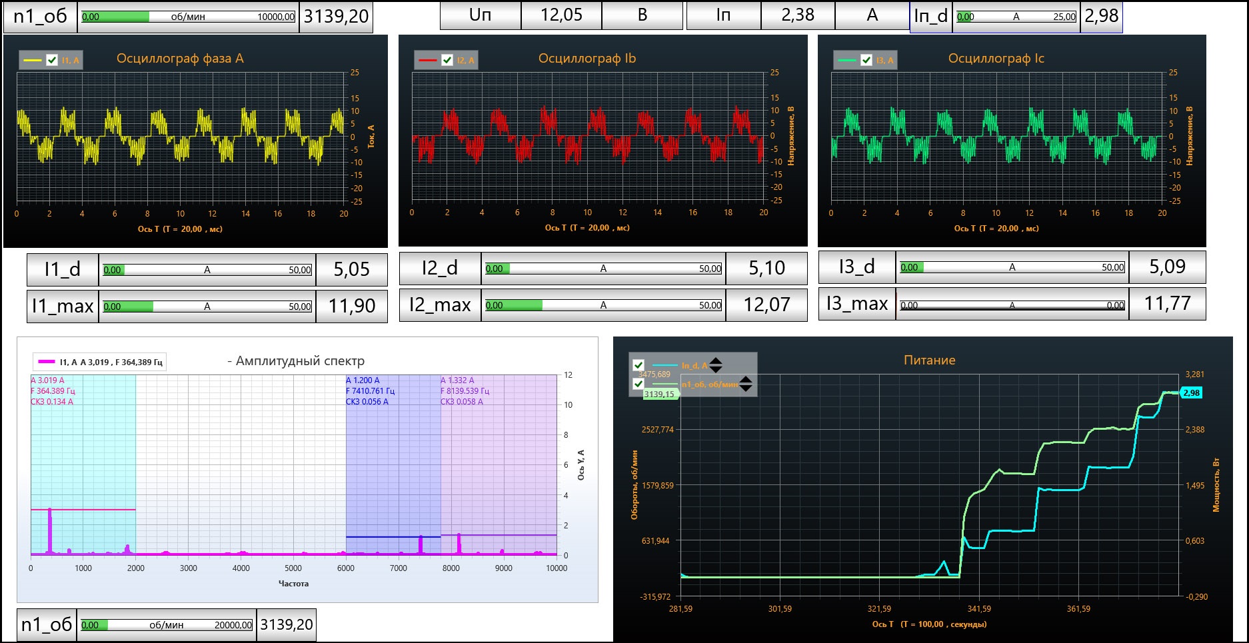The image size is (1249, 643).
Task: Click the blue spectrum band near 6000–7800 Hz
Action: [393, 464]
